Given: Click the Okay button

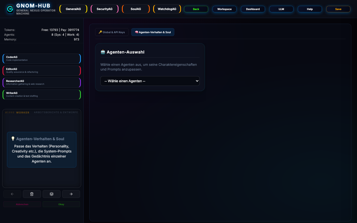Looking at the screenshot, I should (x=61, y=204).
